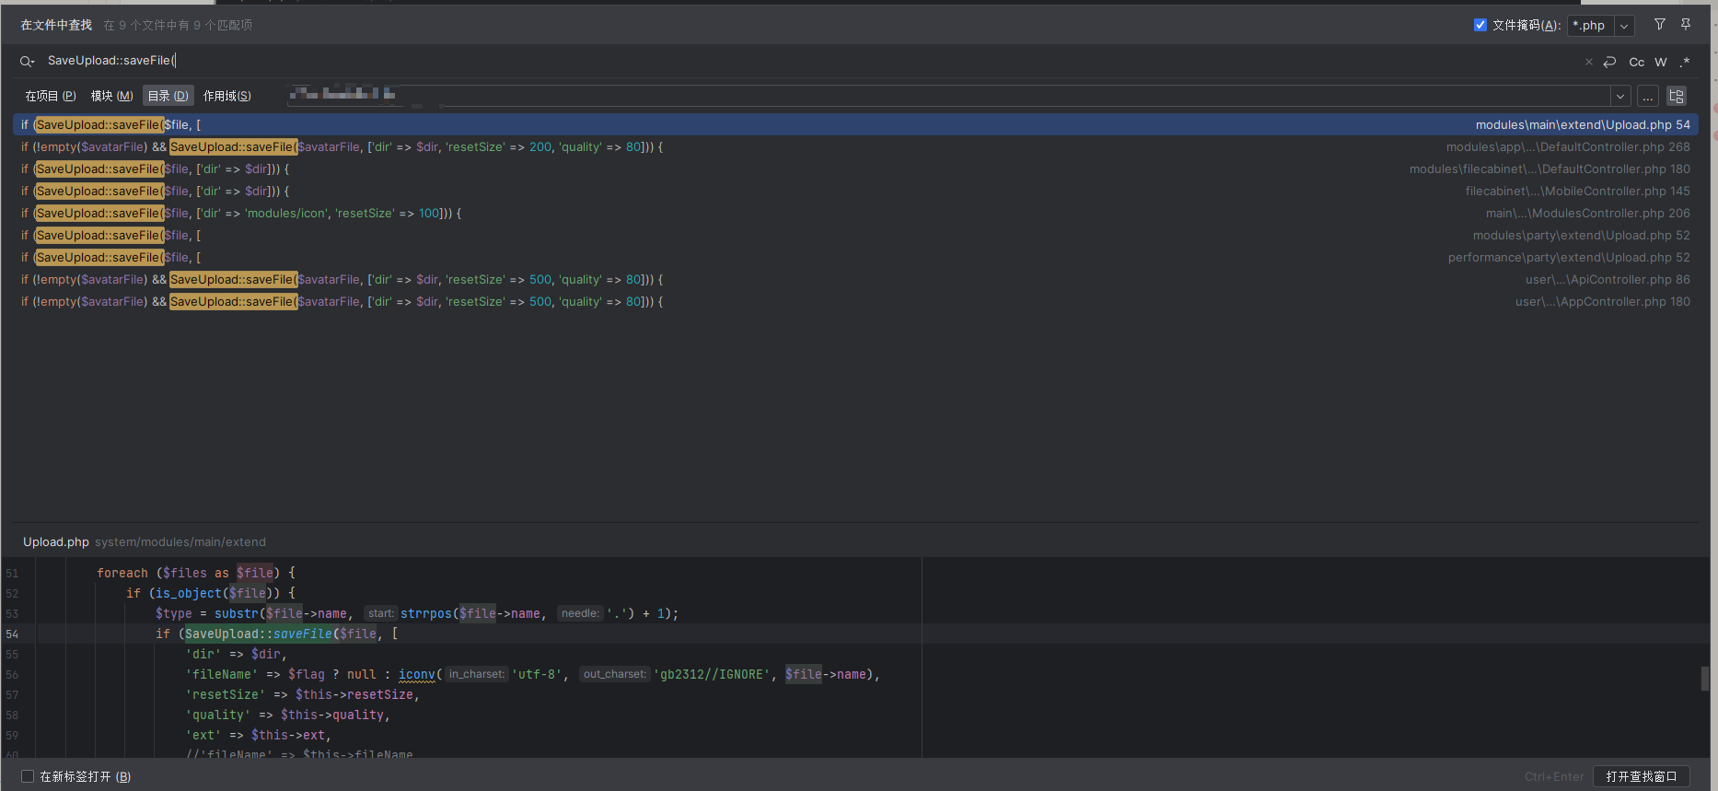This screenshot has height=791, width=1718.
Task: Select result ApiController.php 86
Action: pos(855,279)
